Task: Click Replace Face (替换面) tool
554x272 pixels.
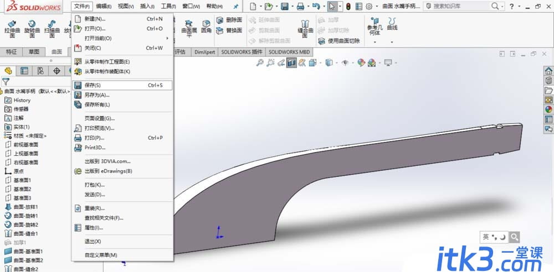Action: coord(229,30)
